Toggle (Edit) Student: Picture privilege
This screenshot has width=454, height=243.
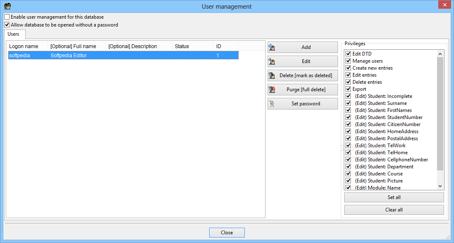(x=348, y=181)
